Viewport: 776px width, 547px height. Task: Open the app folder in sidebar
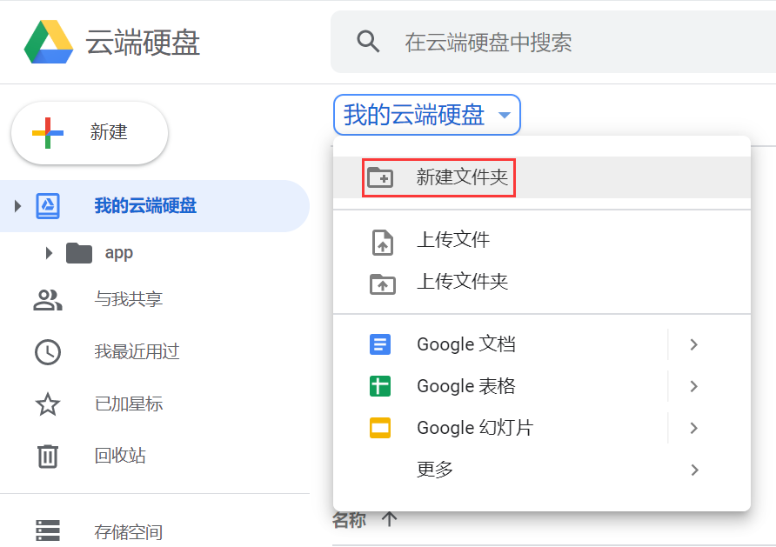(119, 253)
